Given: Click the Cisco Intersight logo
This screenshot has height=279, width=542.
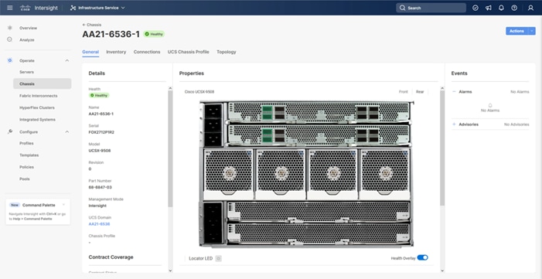Looking at the screenshot, I should pos(39,8).
